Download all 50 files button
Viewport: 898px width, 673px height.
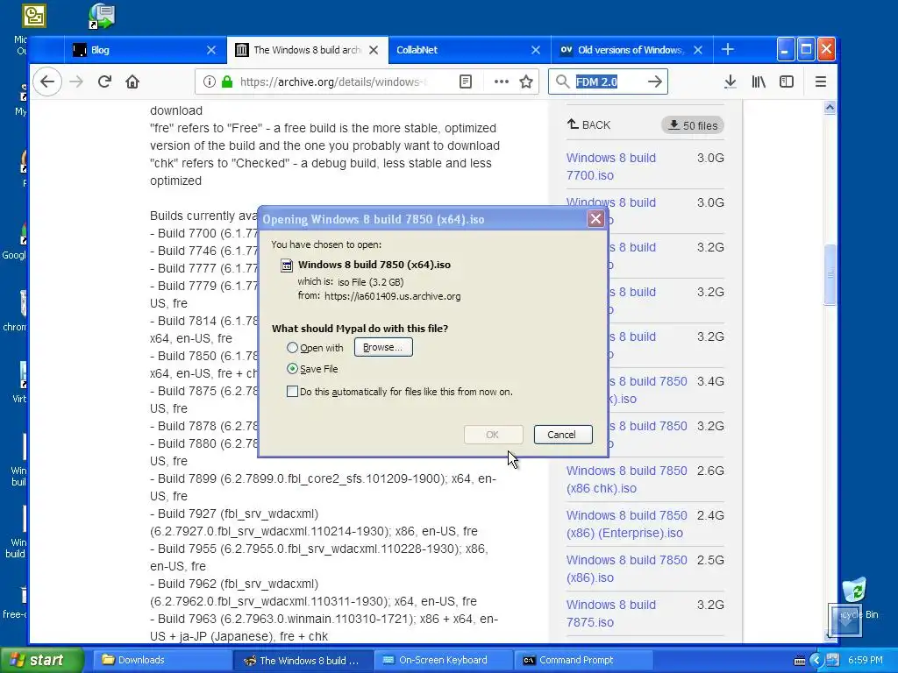tap(693, 125)
